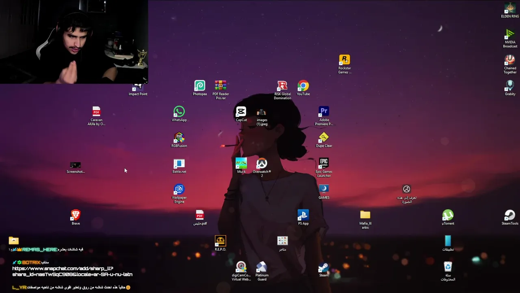520x293 pixels.
Task: Open the Muck game shortcut
Action: (x=241, y=166)
